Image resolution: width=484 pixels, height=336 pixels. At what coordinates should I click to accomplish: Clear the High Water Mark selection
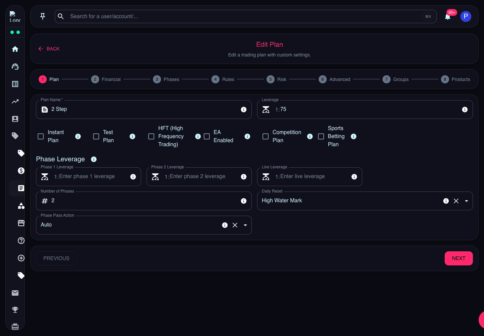(456, 201)
